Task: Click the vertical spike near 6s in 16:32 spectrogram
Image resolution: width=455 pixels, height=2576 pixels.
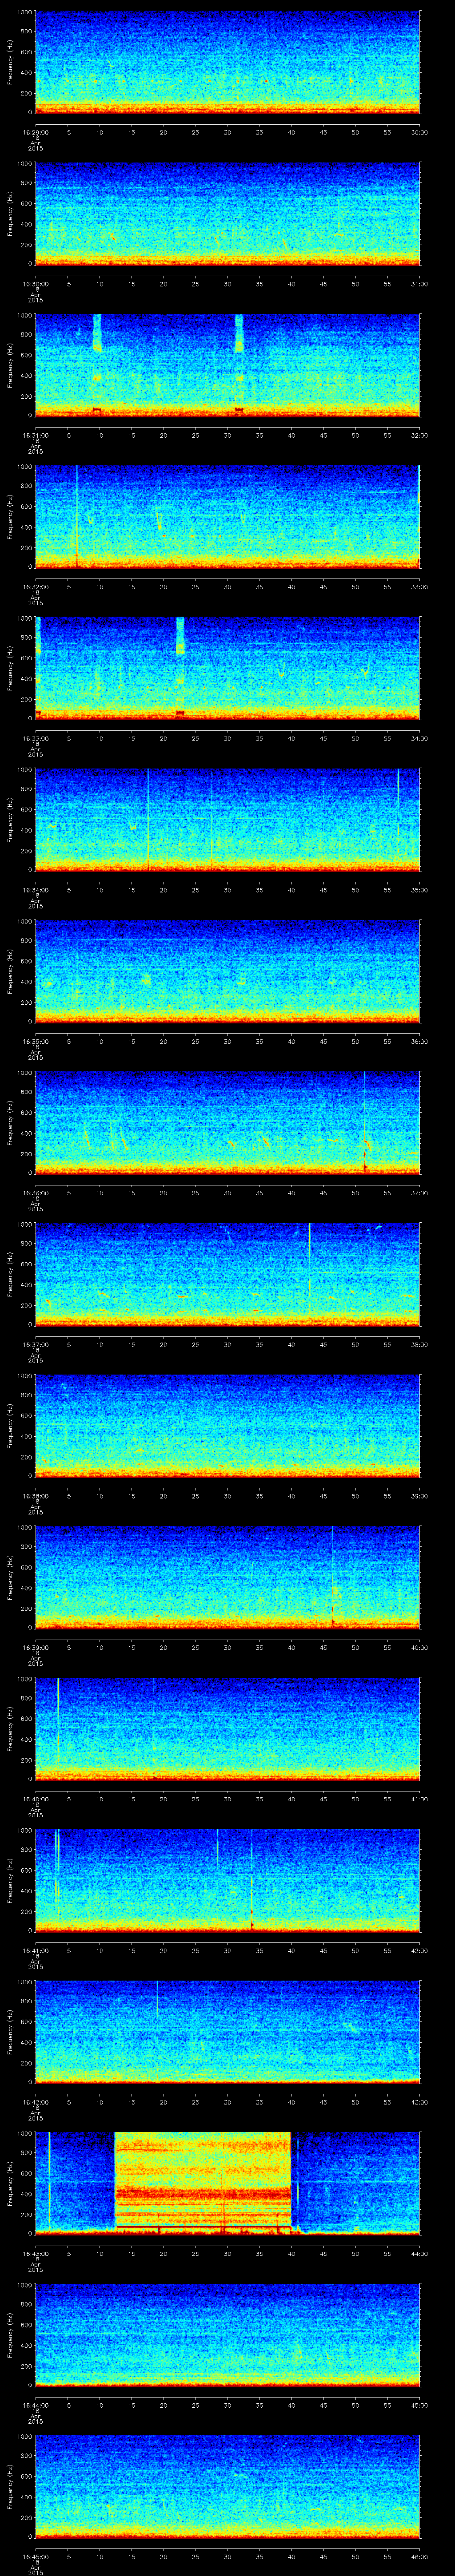Action: [x=76, y=516]
